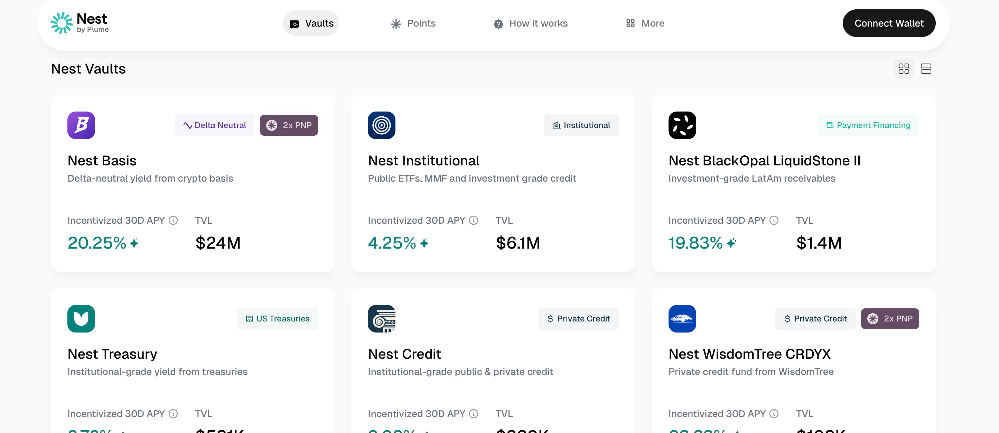Image resolution: width=999 pixels, height=433 pixels.
Task: Switch to grid view layout
Action: point(904,69)
